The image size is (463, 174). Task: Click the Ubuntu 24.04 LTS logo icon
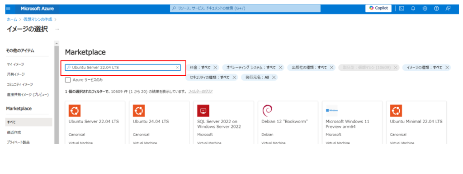click(x=139, y=111)
